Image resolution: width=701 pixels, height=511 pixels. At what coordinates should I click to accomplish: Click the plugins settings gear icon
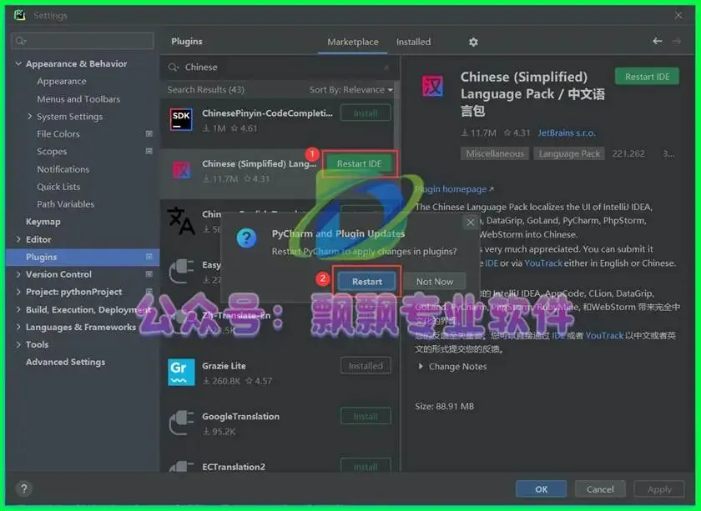point(473,42)
